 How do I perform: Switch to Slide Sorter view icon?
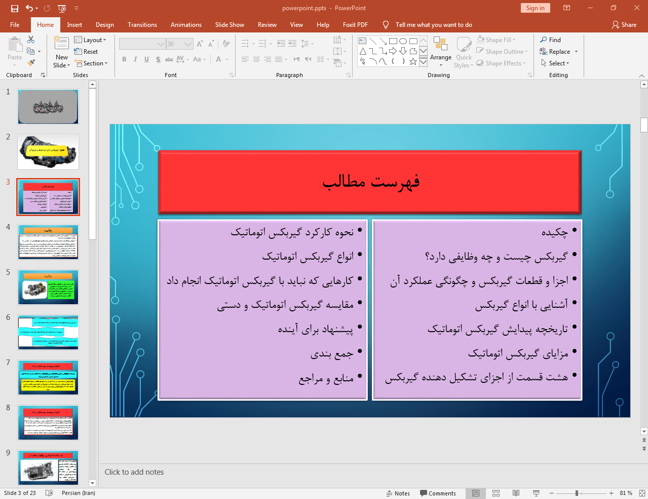496,493
